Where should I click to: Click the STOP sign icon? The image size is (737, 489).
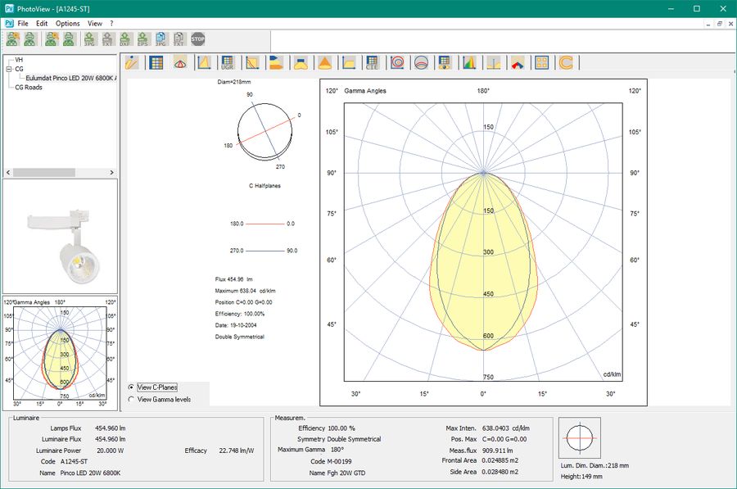[x=198, y=39]
